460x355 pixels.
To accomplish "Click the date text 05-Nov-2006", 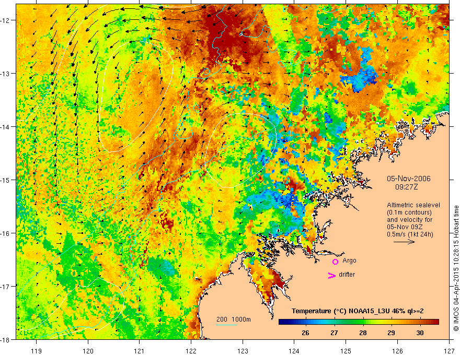I will coord(408,179).
